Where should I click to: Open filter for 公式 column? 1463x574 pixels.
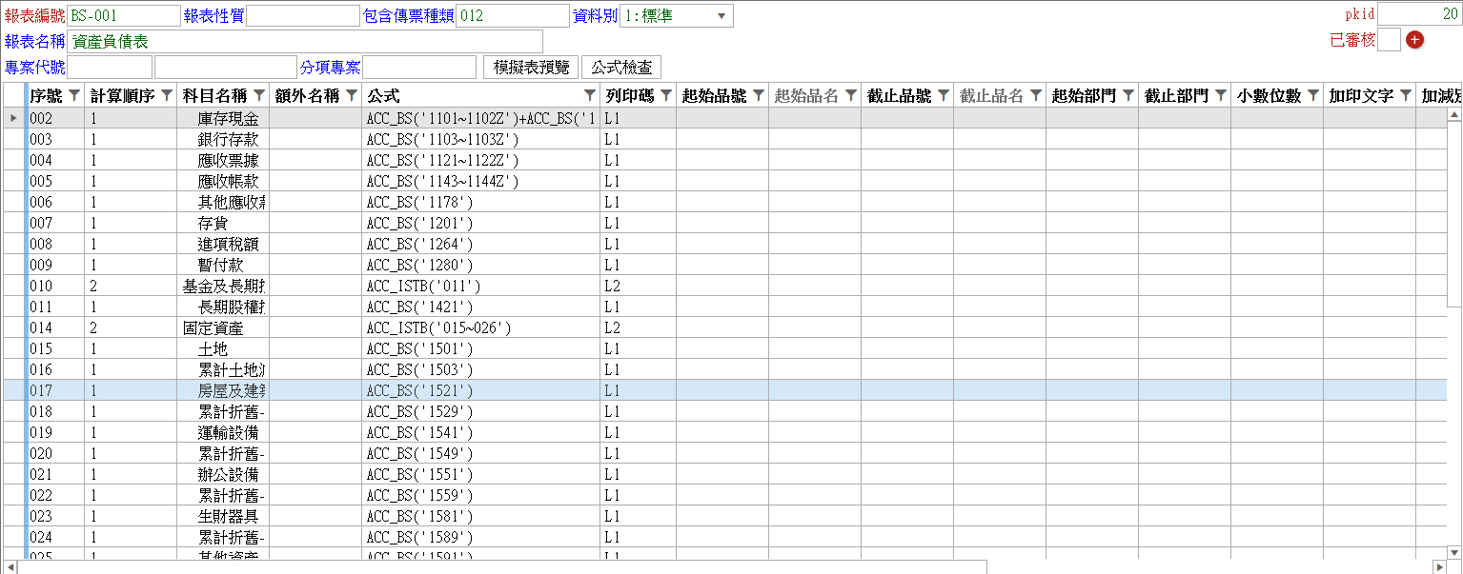[x=589, y=95]
